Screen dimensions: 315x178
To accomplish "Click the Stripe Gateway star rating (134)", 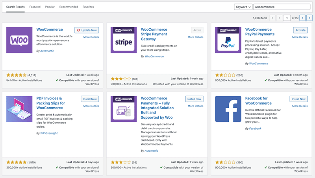I will pyautogui.click(x=121, y=79).
